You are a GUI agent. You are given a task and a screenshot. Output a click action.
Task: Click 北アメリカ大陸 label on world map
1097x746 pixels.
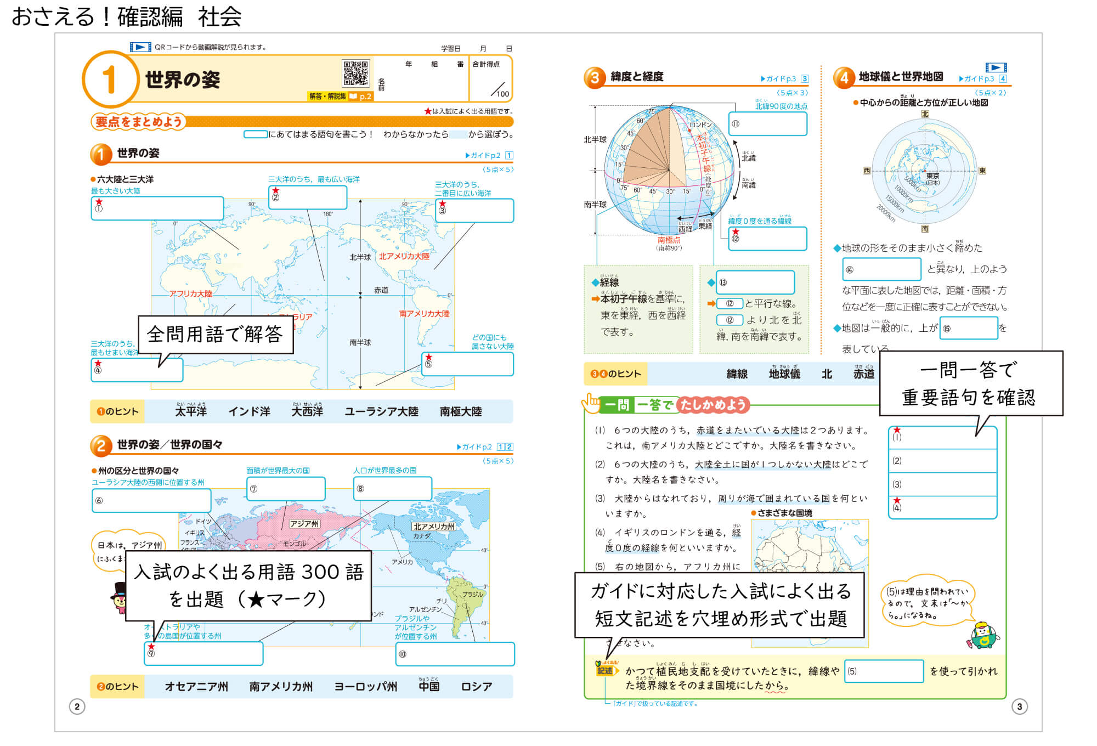coord(404,256)
